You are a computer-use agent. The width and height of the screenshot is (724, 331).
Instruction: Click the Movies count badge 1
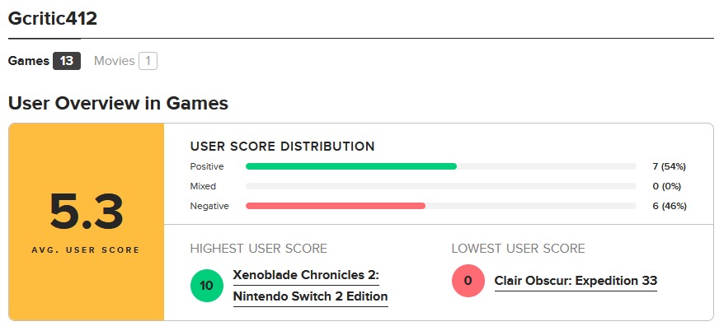click(x=148, y=61)
